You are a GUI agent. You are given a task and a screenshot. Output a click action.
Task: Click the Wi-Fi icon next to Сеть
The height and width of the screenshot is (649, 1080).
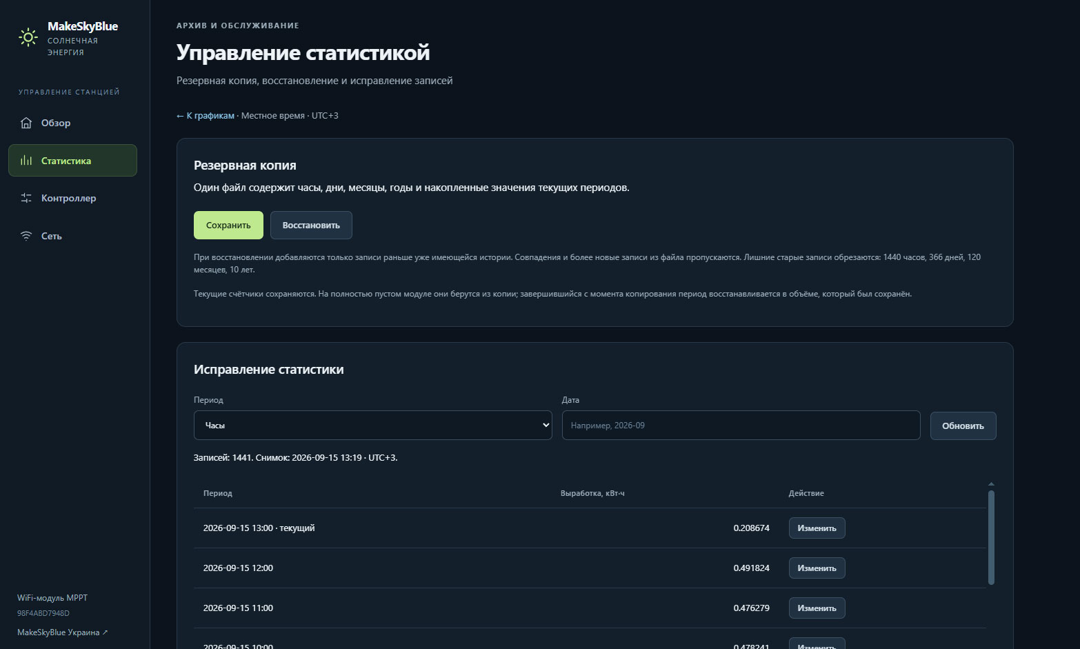coord(26,236)
